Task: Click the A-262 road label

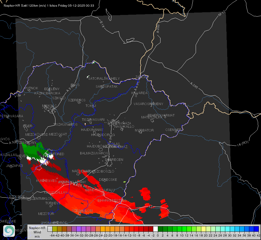Action: (158, 29)
